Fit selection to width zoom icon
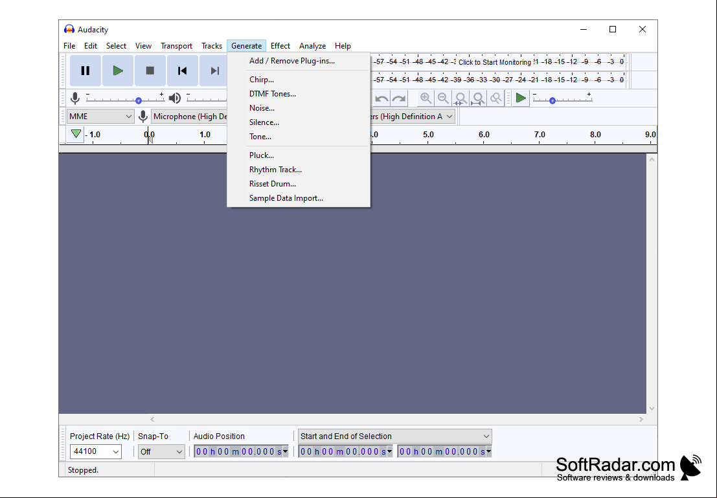The height and width of the screenshot is (498, 717). (461, 98)
